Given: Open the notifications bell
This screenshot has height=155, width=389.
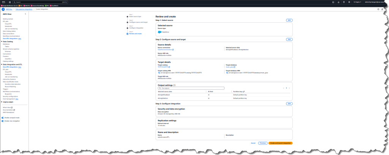Looking at the screenshot, I should click(338, 2).
